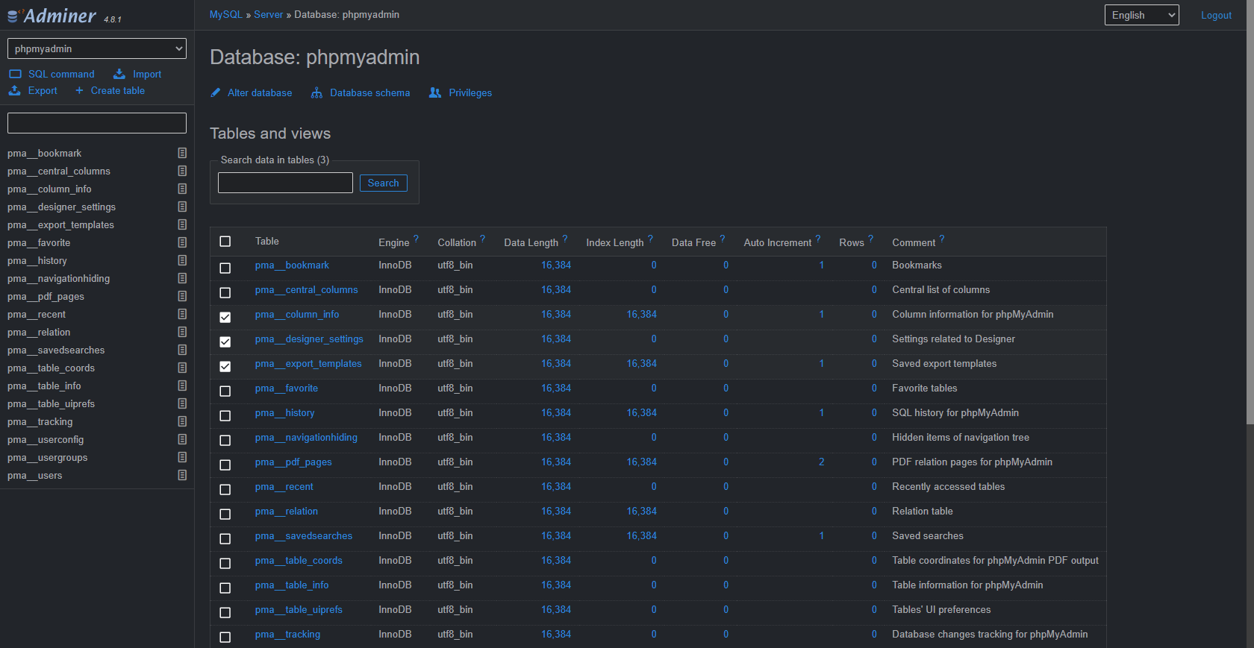The height and width of the screenshot is (648, 1254).
Task: Click the Engine column help question mark
Action: 416,239
